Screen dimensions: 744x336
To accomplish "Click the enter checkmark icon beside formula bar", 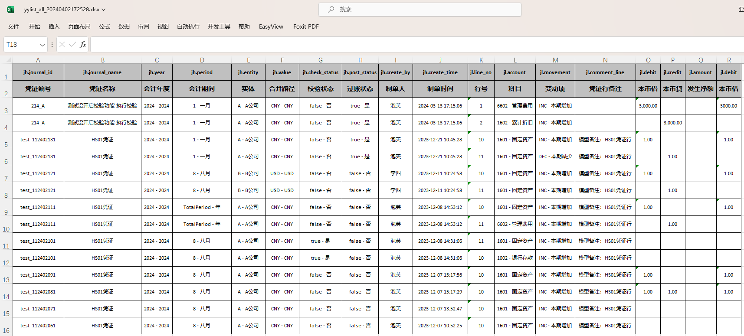I will point(72,44).
